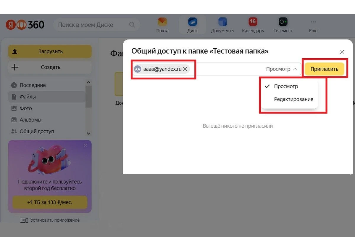Open the Документы service icon
The height and width of the screenshot is (237, 355).
click(x=222, y=22)
